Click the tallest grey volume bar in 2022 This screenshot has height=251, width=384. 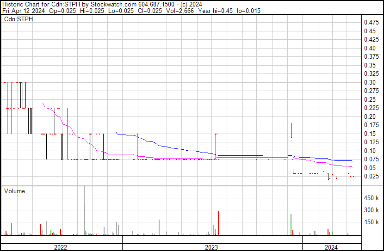pyautogui.click(x=84, y=210)
